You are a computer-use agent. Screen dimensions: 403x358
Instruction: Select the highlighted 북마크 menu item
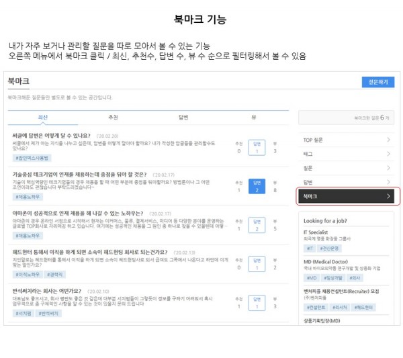coord(348,196)
